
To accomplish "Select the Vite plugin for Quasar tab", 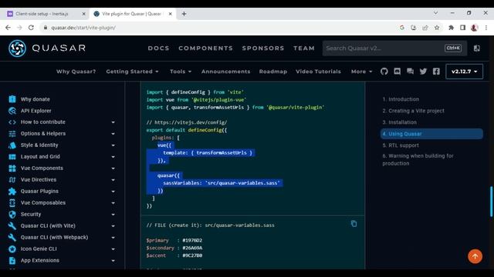I will pyautogui.click(x=132, y=14).
